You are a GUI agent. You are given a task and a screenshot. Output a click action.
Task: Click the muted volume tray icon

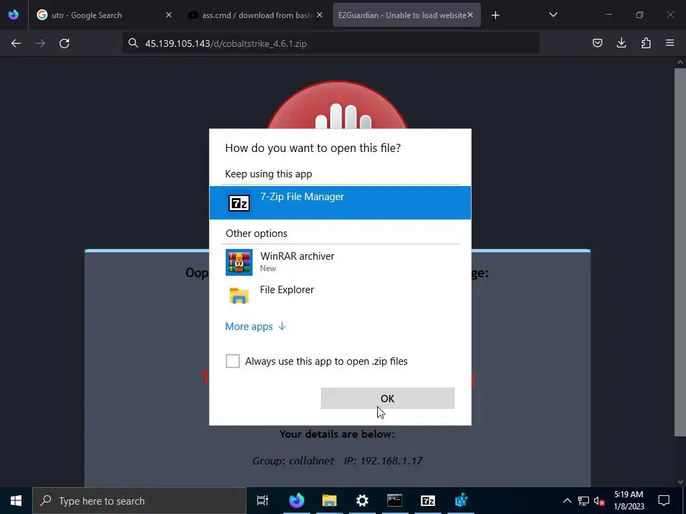(600, 501)
